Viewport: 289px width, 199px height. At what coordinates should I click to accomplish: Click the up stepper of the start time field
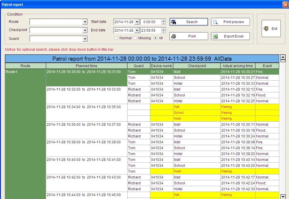[163, 20]
